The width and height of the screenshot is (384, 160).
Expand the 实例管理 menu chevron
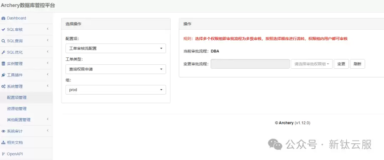pyautogui.click(x=48, y=63)
